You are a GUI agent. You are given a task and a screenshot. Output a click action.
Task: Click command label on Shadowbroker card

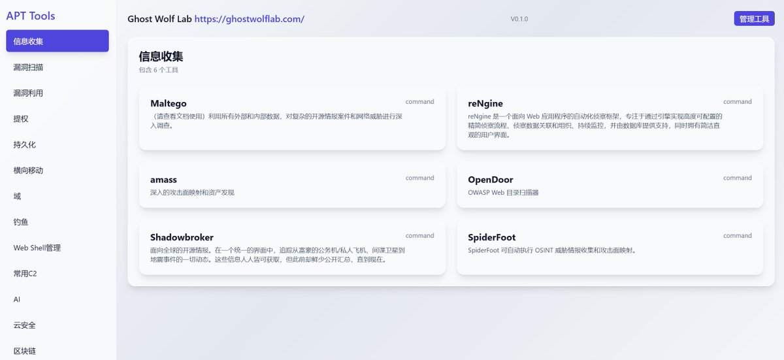coord(419,236)
